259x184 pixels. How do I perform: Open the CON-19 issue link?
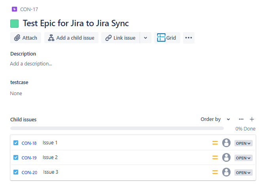[29, 158]
